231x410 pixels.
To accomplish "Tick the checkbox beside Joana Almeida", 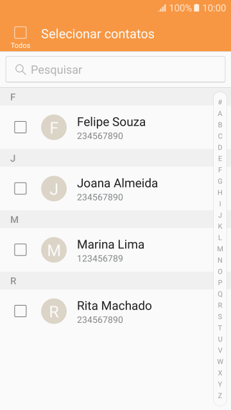I will point(21,188).
